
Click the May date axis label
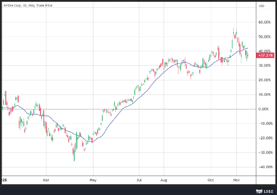[x=93, y=180]
